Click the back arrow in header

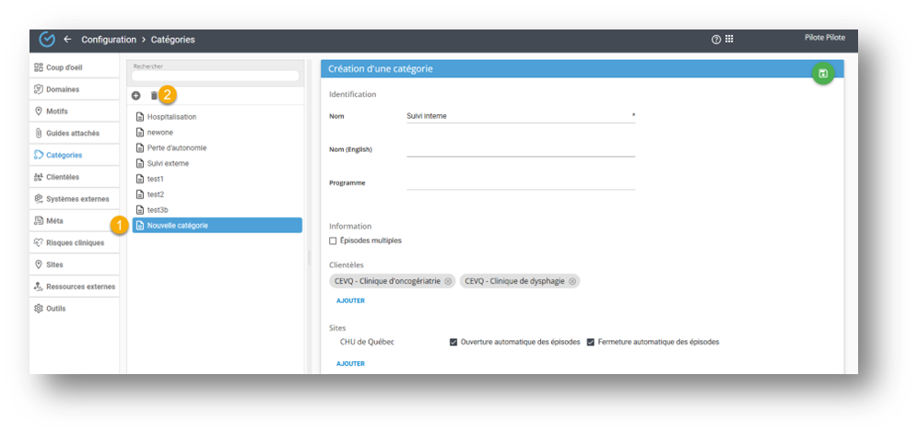pyautogui.click(x=67, y=40)
